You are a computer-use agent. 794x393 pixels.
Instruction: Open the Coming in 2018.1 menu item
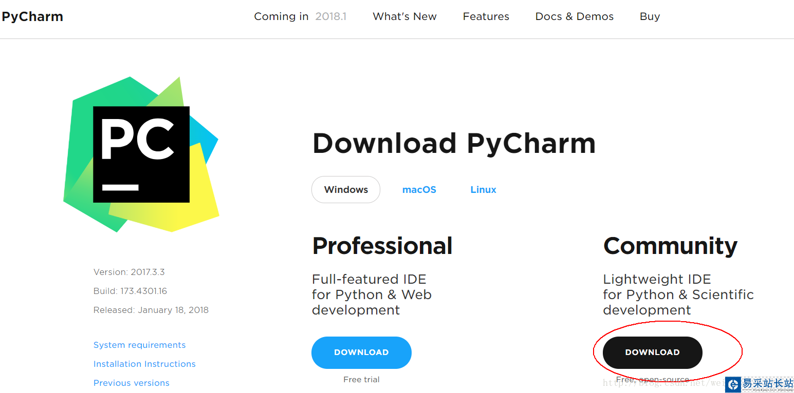300,16
